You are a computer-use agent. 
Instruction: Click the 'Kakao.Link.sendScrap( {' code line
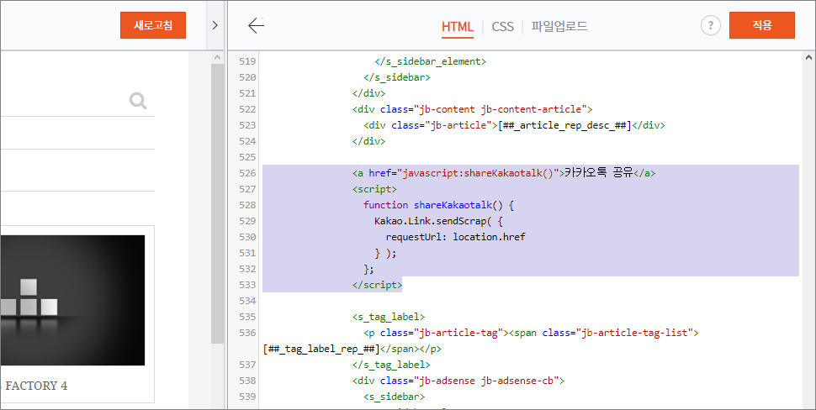pyautogui.click(x=438, y=221)
